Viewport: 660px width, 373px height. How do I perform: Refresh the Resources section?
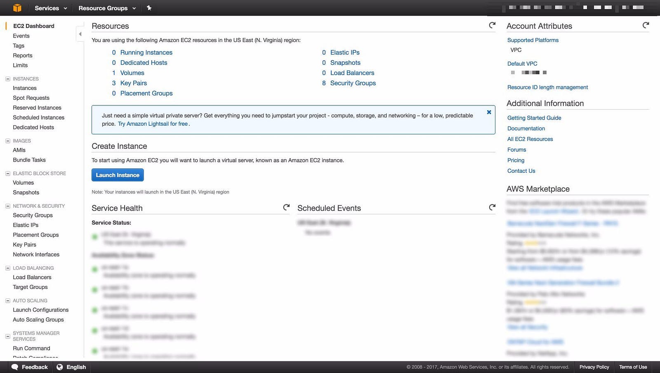[x=492, y=25]
